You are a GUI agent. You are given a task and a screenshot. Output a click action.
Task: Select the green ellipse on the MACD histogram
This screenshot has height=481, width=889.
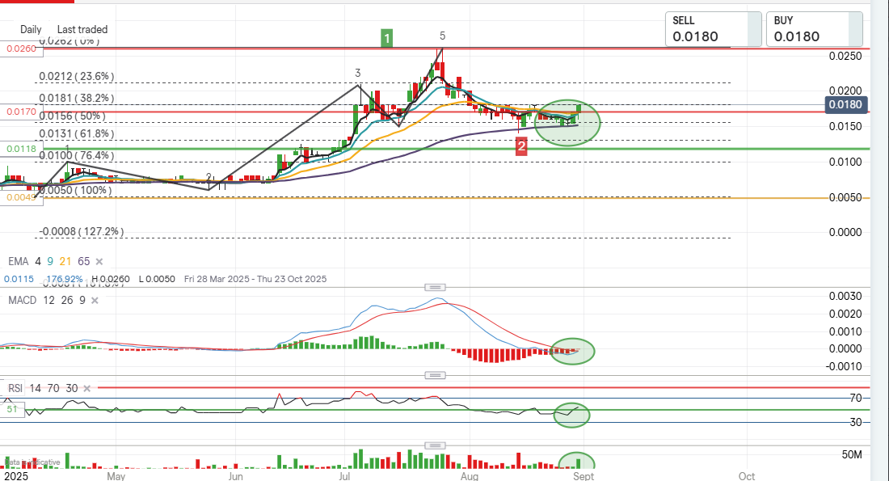tap(572, 351)
